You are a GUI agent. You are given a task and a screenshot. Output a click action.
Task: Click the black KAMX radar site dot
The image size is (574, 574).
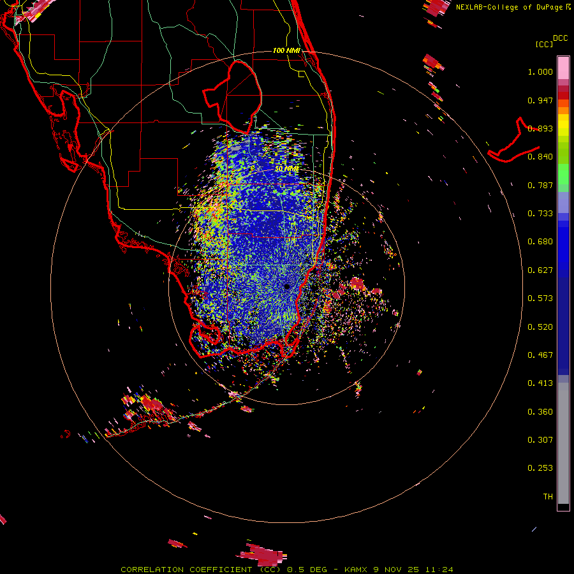[287, 286]
